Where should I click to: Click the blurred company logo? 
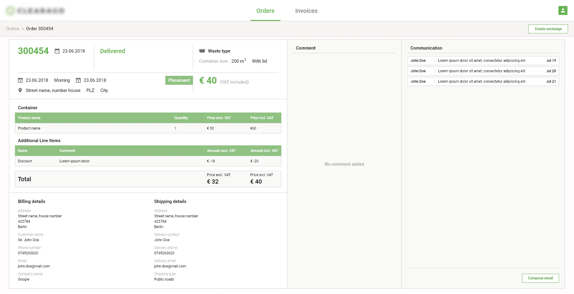tap(35, 11)
